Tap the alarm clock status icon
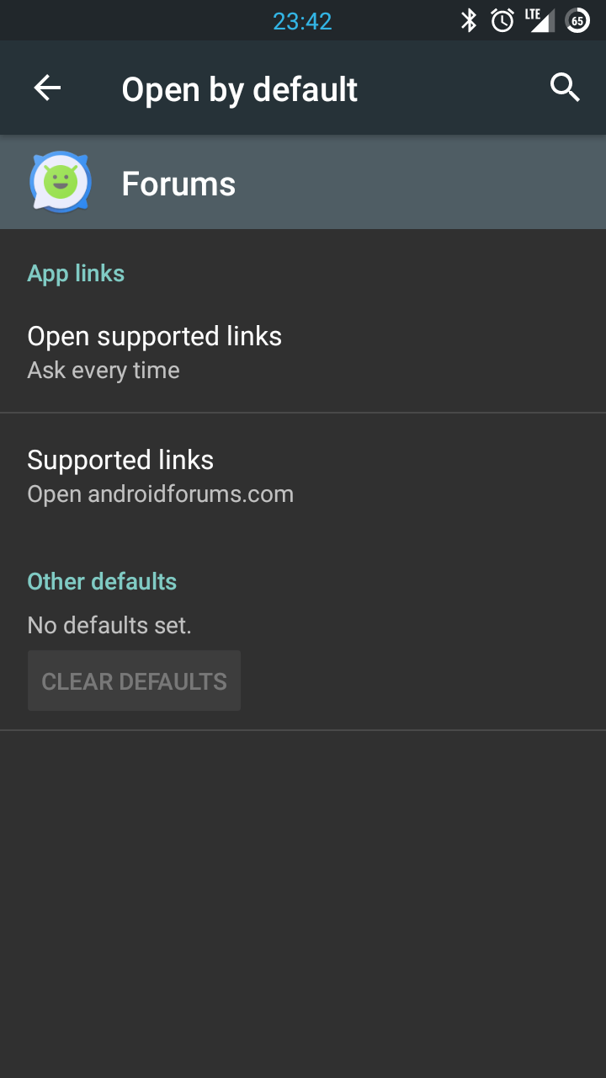This screenshot has width=606, height=1078. point(502,20)
